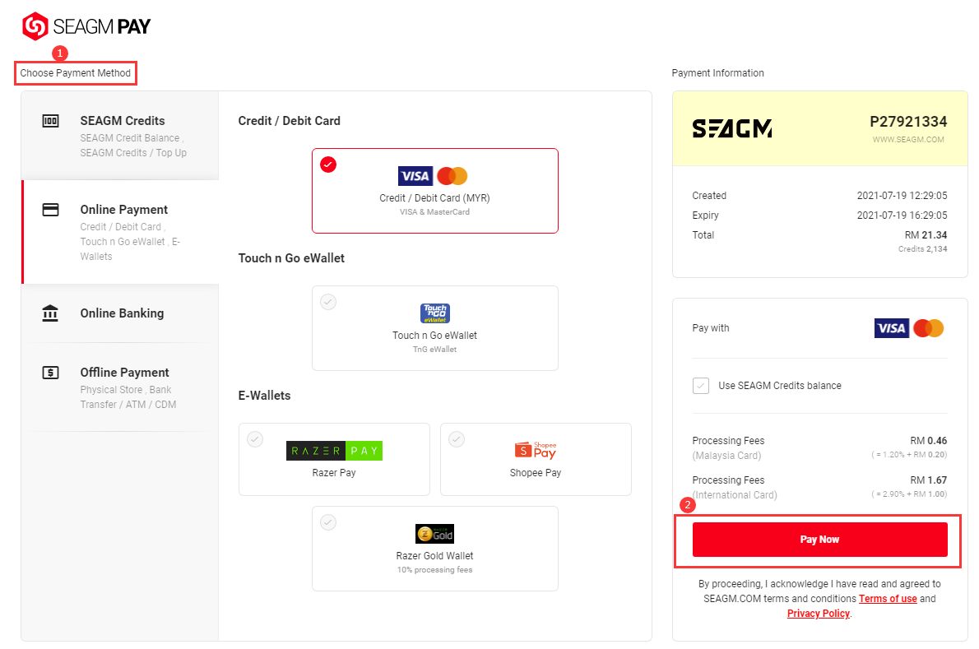
Task: Click the (= 1.20% + RM 0.20) fee breakdown
Action: click(x=910, y=455)
